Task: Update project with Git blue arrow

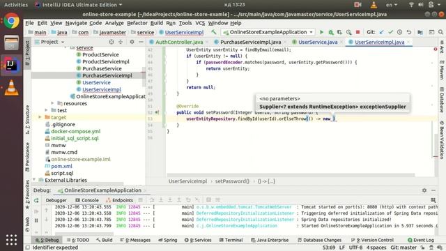Action: pos(381,32)
